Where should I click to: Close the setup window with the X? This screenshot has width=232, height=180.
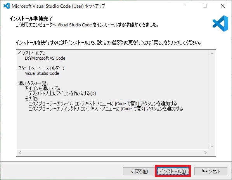coord(223,6)
